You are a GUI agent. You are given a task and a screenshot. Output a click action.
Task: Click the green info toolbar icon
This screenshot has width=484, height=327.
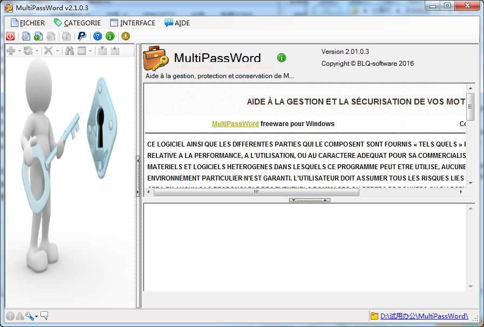click(110, 36)
